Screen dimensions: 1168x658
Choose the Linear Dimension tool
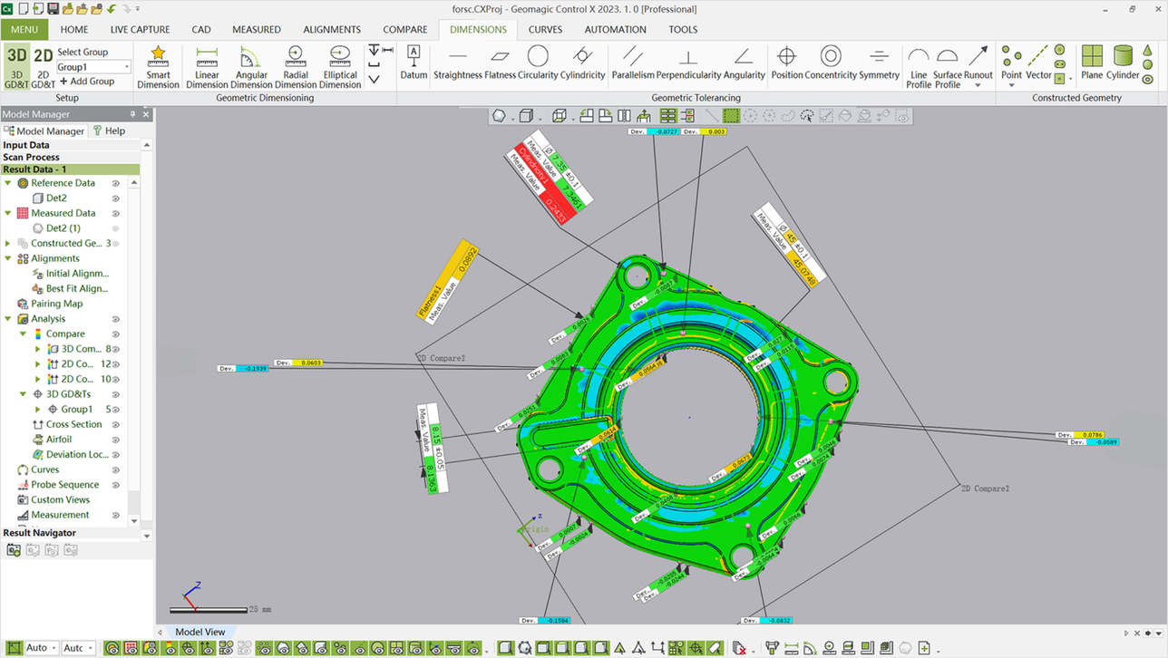coord(207,67)
